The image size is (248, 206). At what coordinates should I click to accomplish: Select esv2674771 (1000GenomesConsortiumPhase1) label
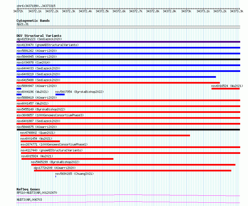[54, 144]
